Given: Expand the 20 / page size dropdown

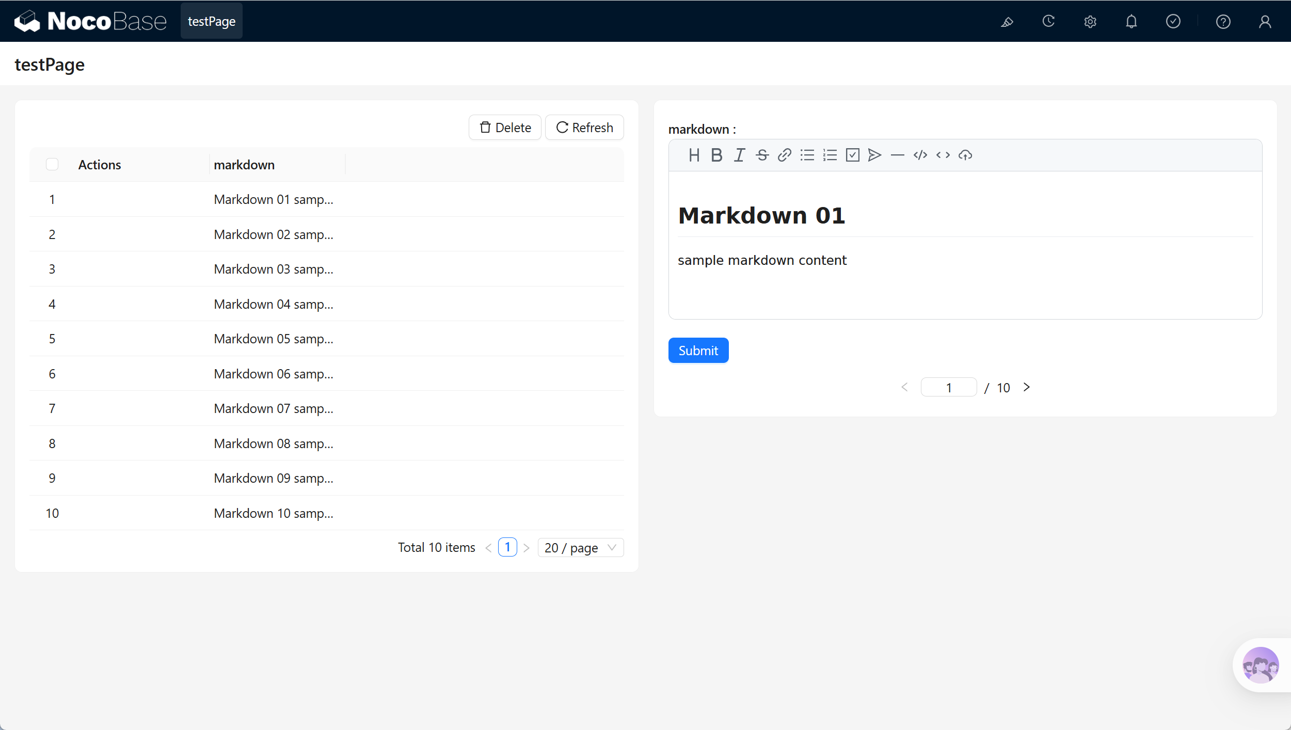Looking at the screenshot, I should point(581,548).
